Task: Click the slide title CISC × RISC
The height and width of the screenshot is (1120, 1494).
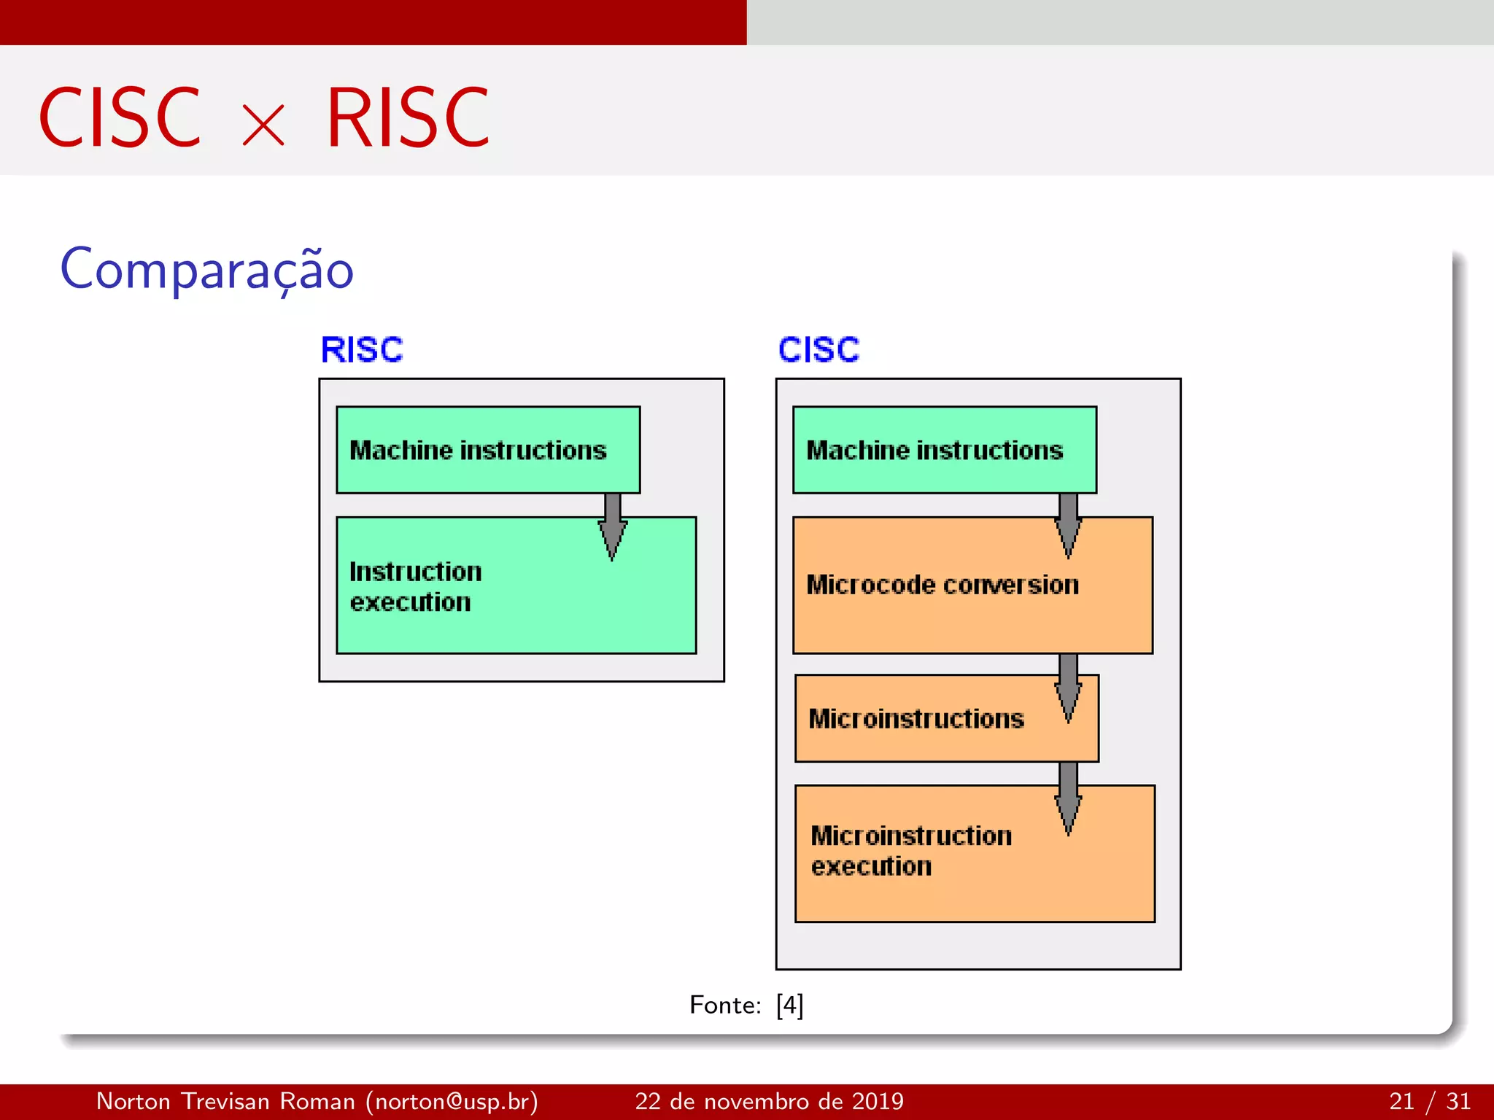Action: tap(264, 117)
